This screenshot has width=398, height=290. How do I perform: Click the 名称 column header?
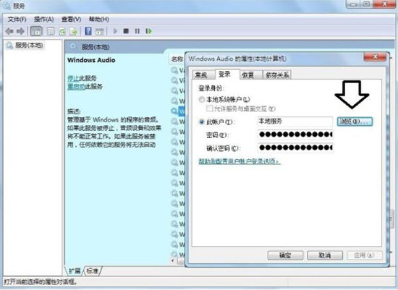[177, 59]
